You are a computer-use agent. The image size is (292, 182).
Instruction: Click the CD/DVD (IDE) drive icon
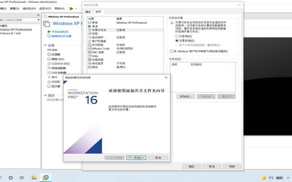49,63
